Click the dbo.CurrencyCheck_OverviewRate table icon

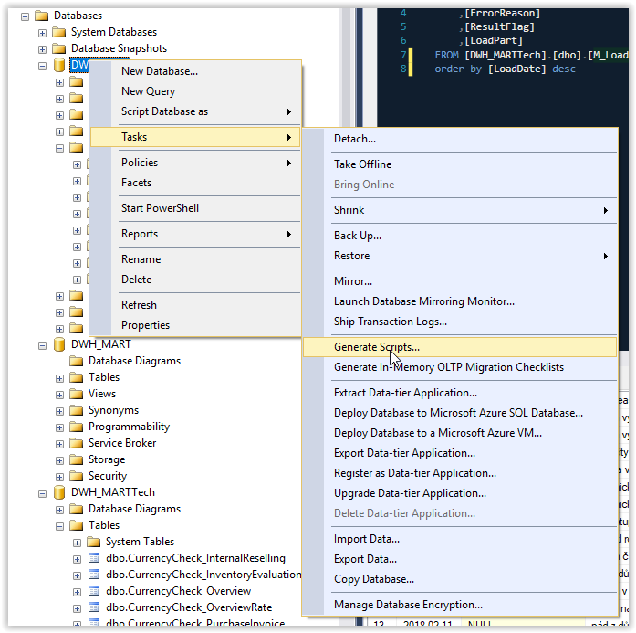(x=94, y=607)
